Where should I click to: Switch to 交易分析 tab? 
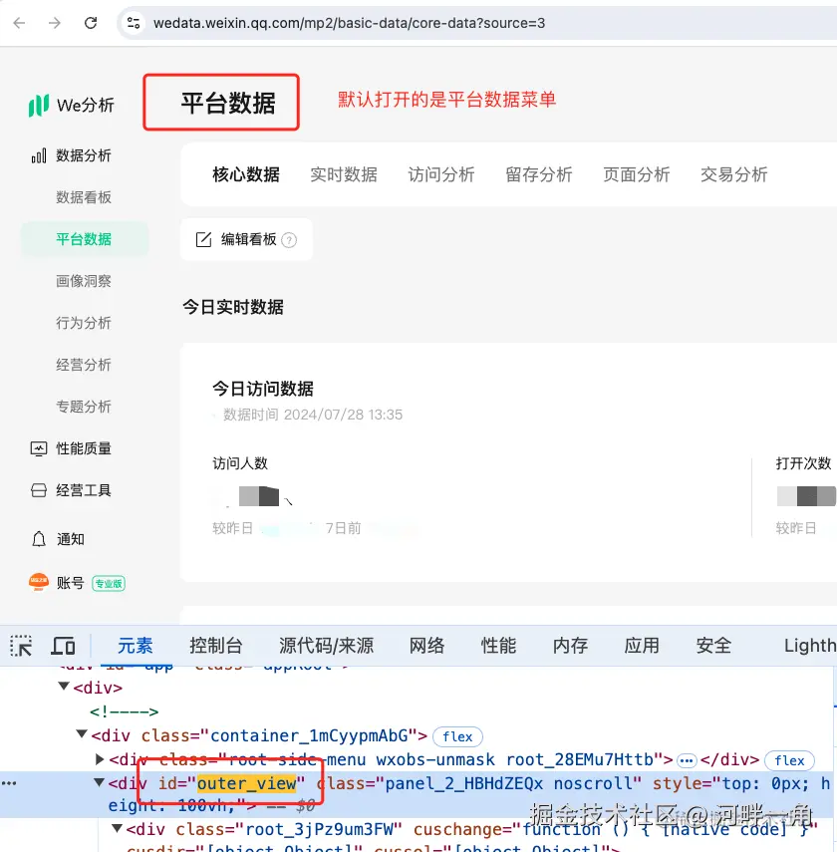[733, 174]
